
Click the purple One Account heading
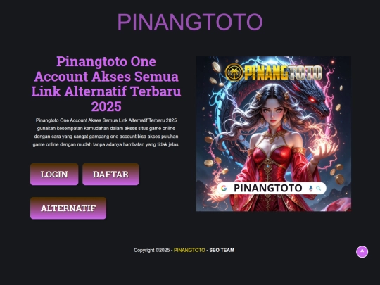click(106, 84)
